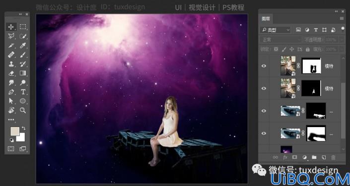Collapse the Layers panel with double arrows
This screenshot has width=350, height=186.
337,11
